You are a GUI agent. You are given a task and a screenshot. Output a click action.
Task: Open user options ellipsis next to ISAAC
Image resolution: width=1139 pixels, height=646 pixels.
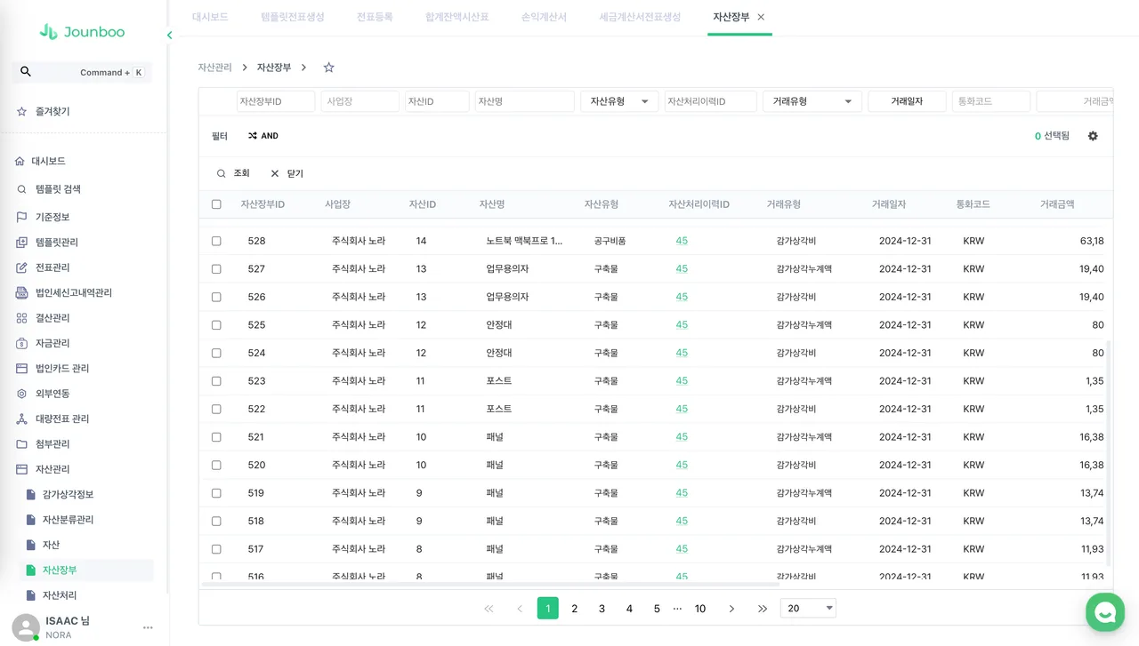(148, 627)
